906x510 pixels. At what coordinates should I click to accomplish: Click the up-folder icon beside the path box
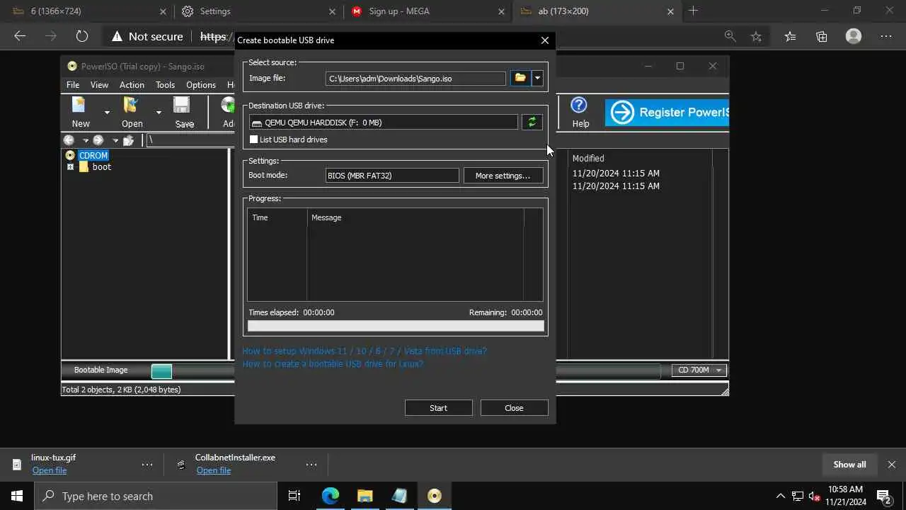tap(128, 140)
